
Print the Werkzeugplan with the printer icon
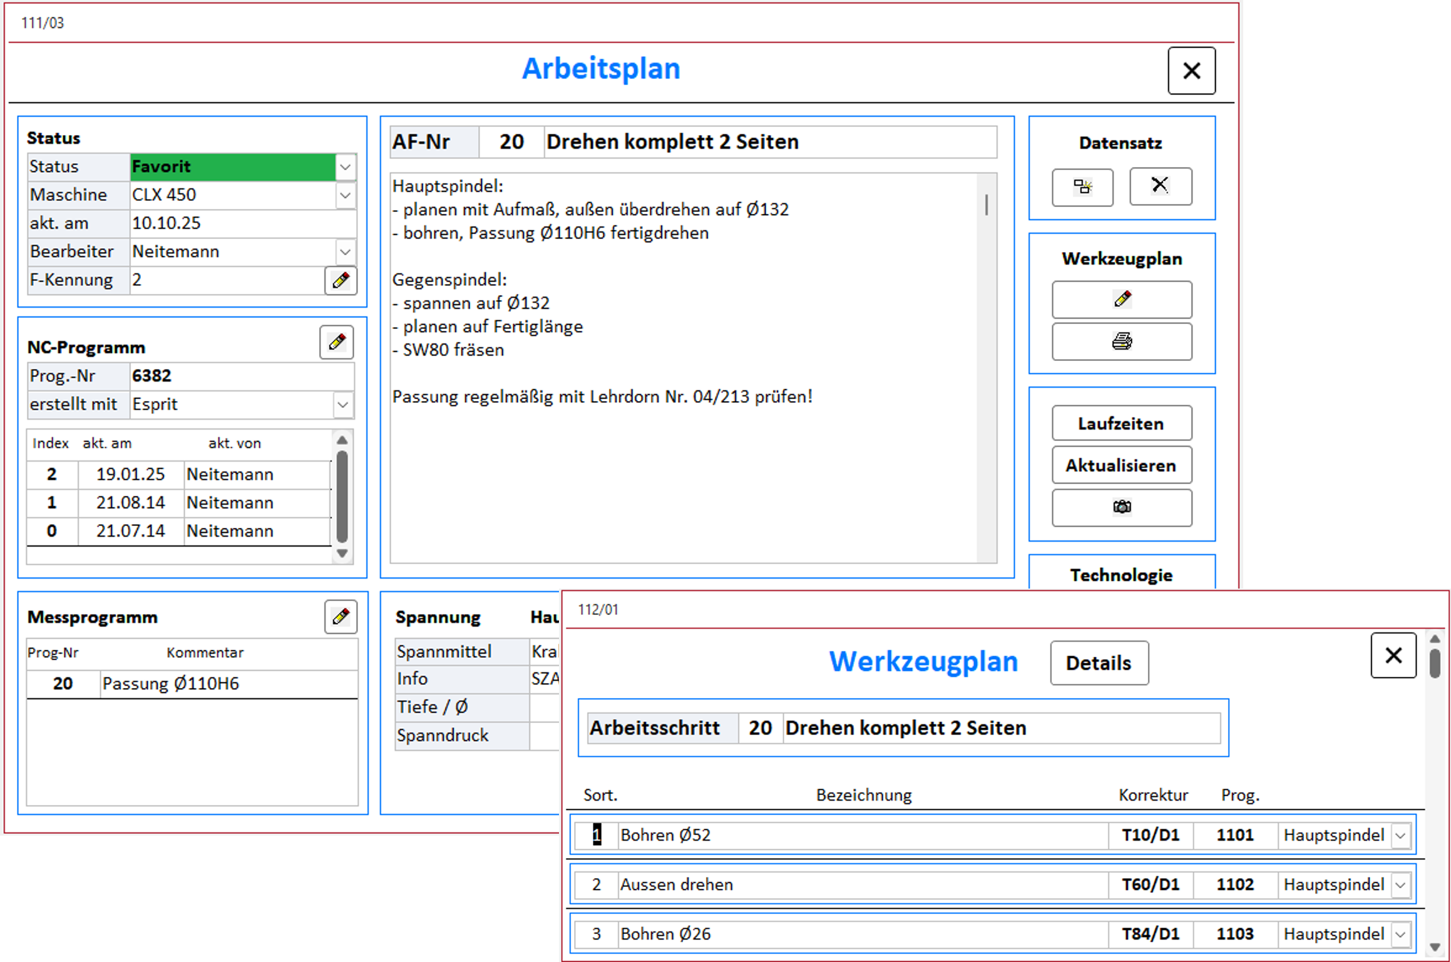click(1121, 341)
